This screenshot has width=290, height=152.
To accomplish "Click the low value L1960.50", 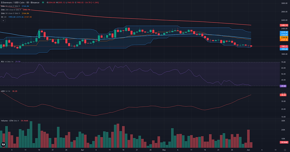I will pyautogui.click(x=70, y=3).
